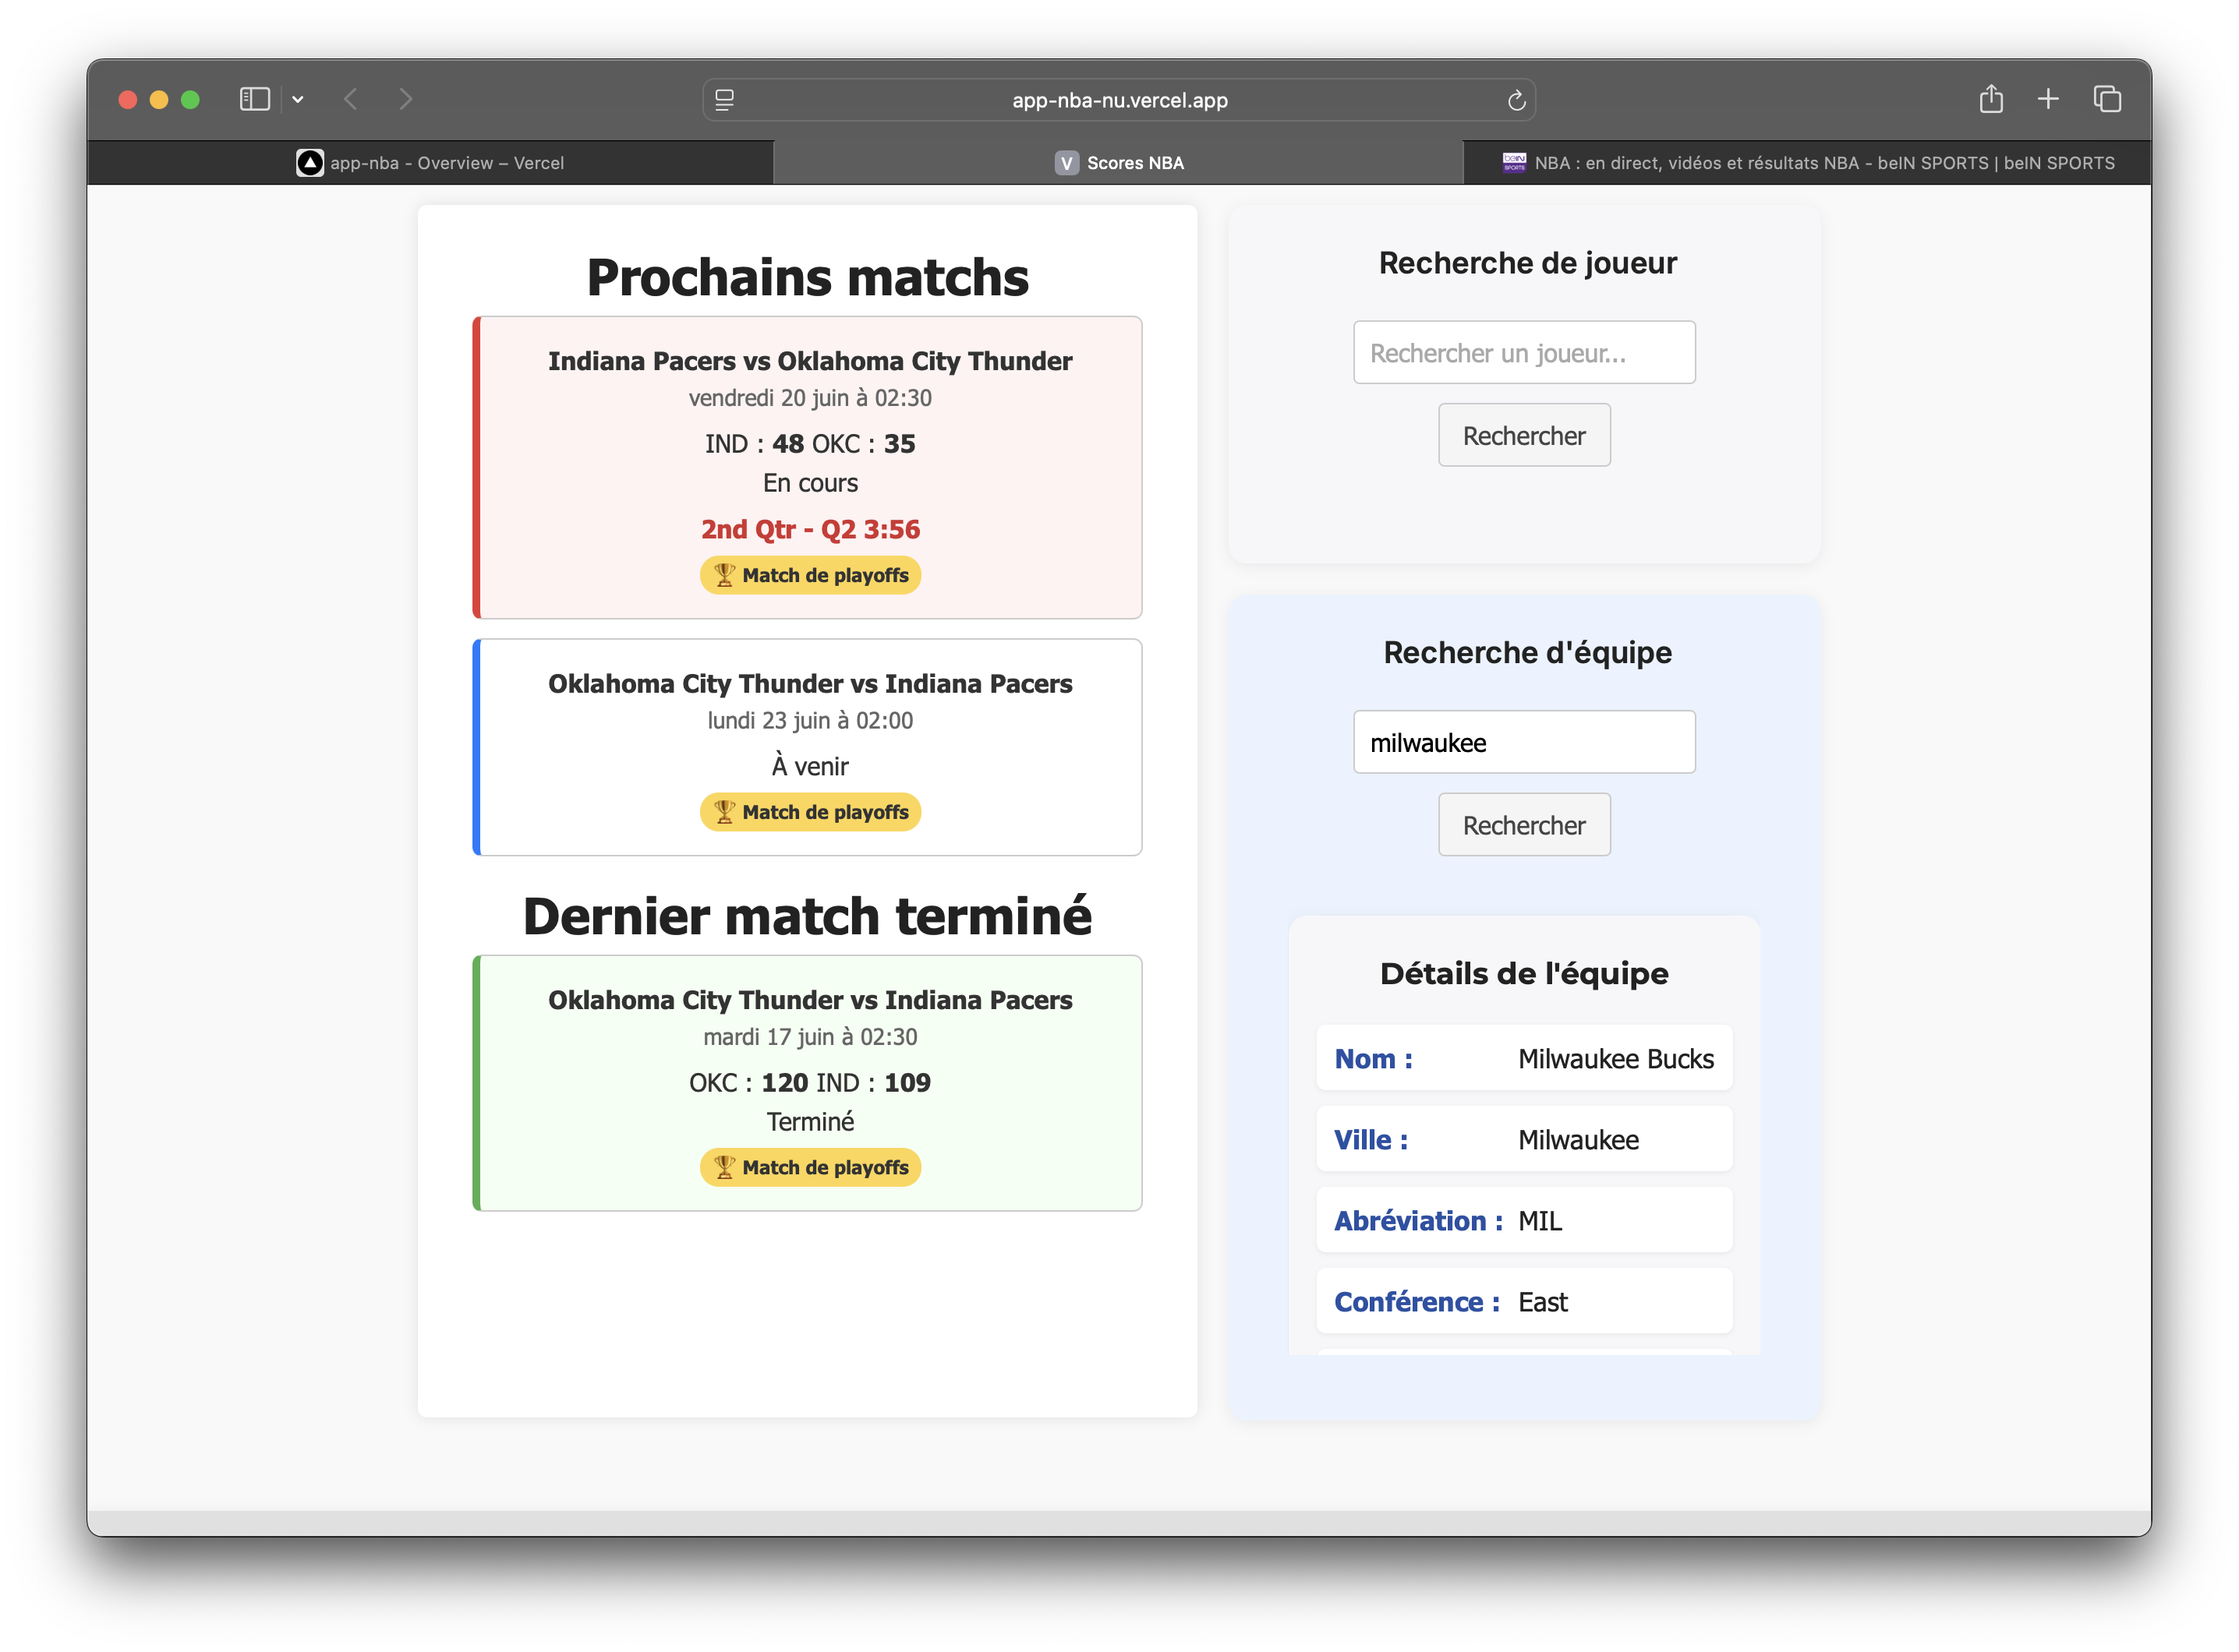Click Rechercher under Recherche d'équipe

click(x=1523, y=825)
